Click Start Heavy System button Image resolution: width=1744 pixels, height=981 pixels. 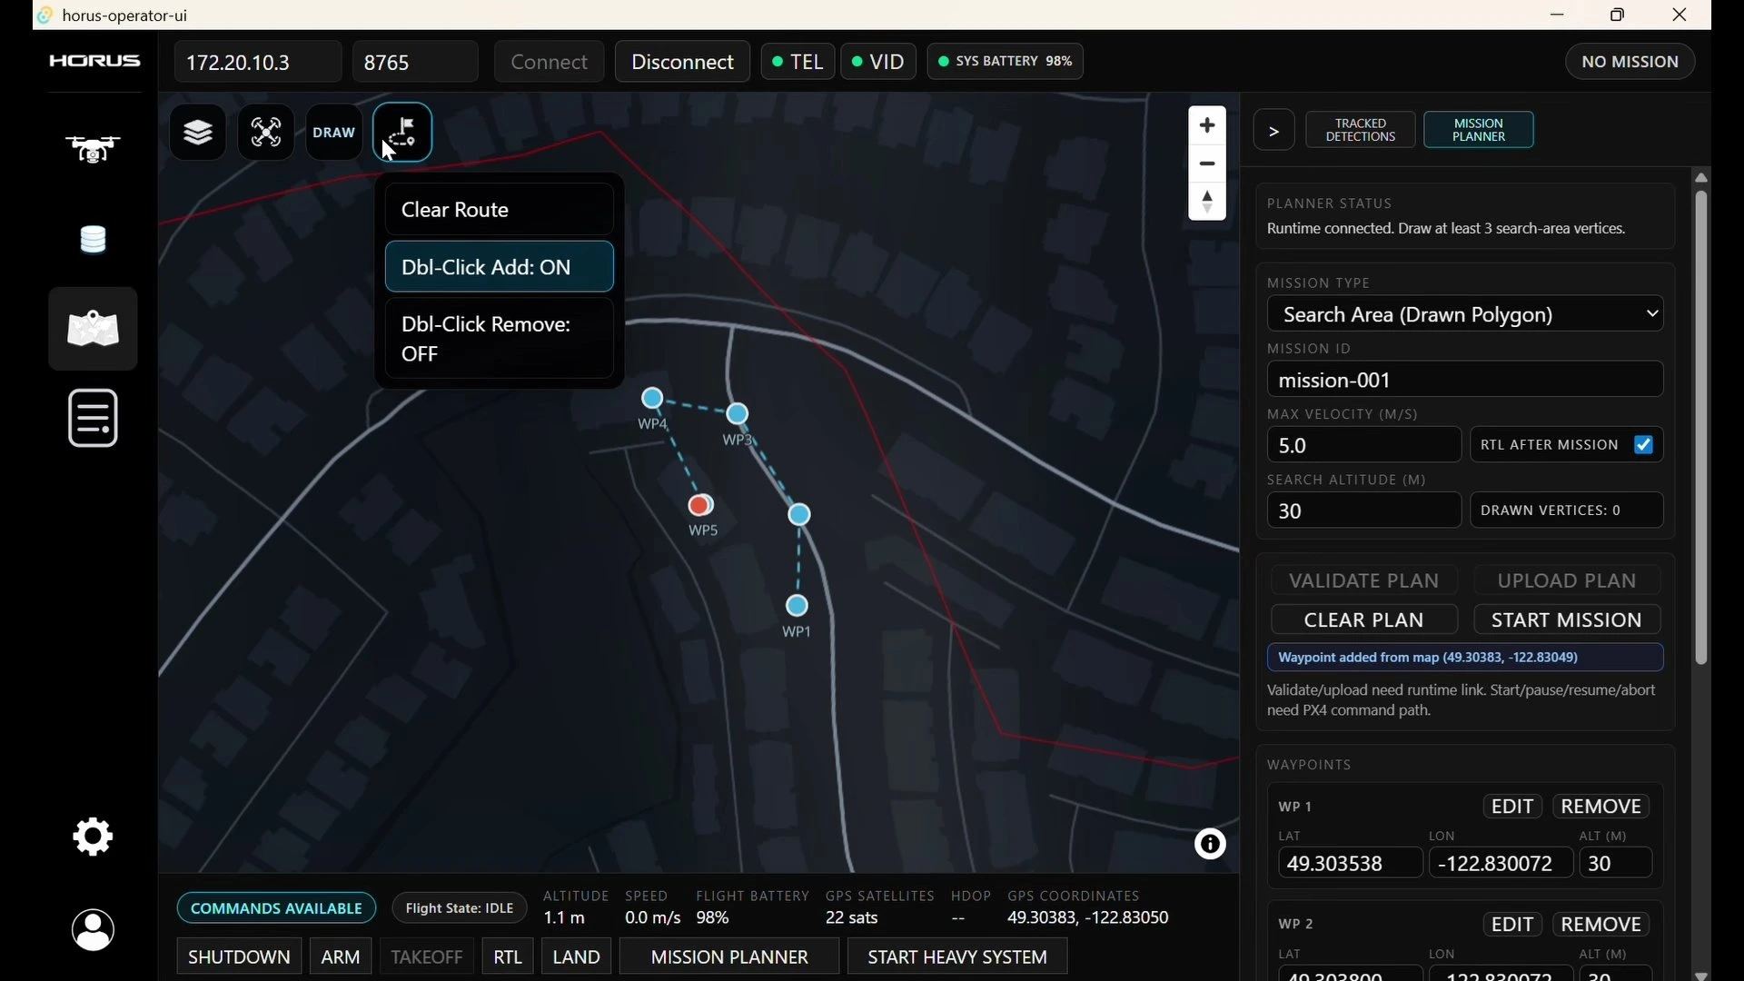pyautogui.click(x=957, y=956)
